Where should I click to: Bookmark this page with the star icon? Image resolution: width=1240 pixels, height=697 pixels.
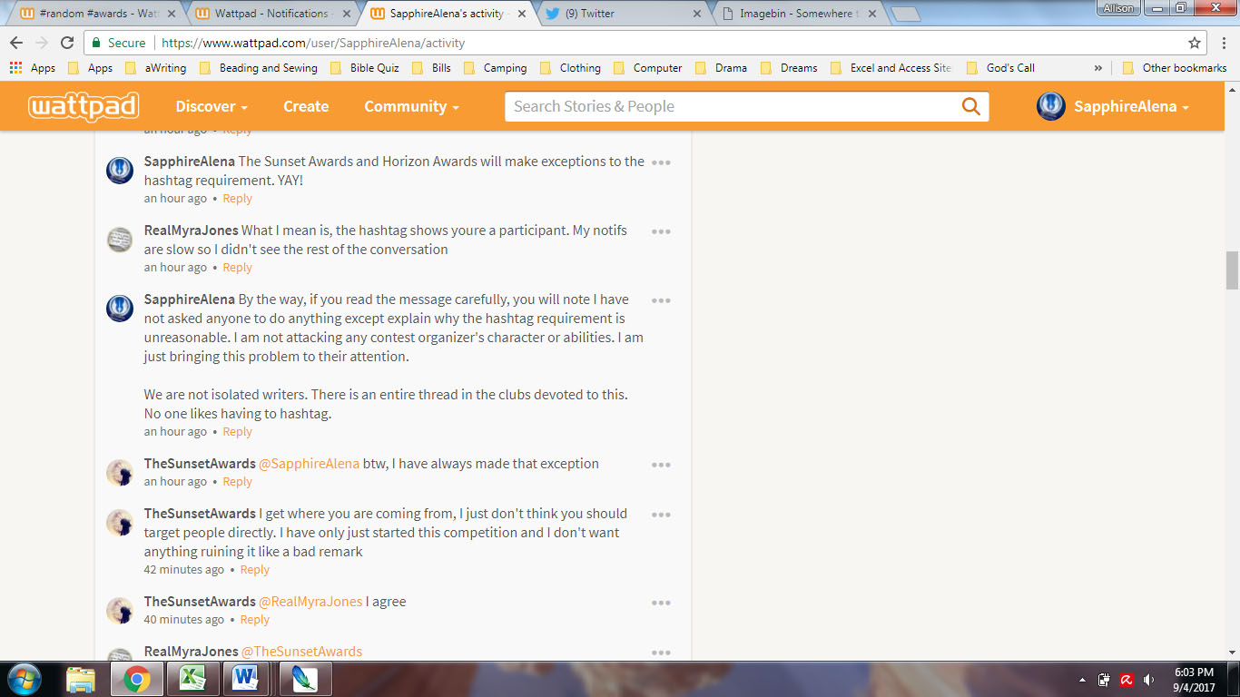(x=1195, y=43)
